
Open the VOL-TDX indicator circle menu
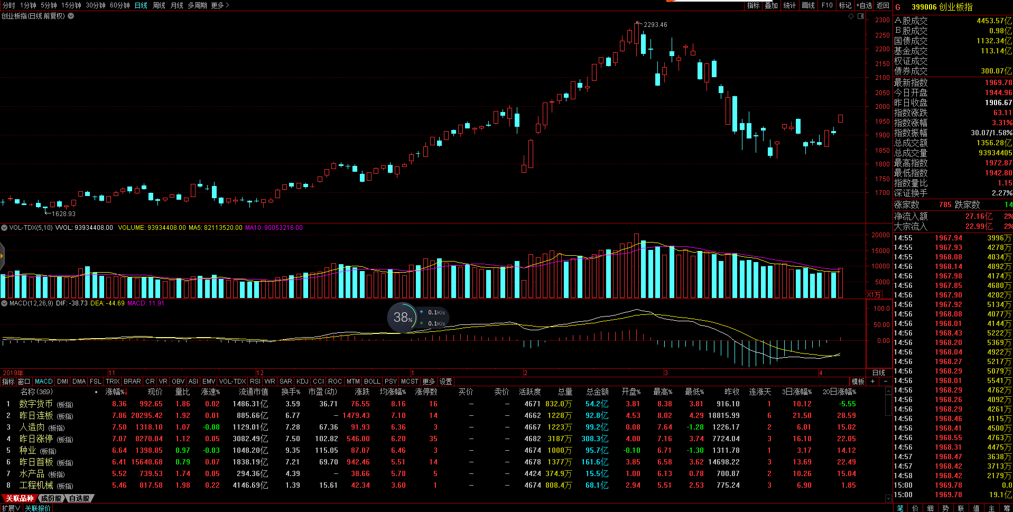click(4, 228)
